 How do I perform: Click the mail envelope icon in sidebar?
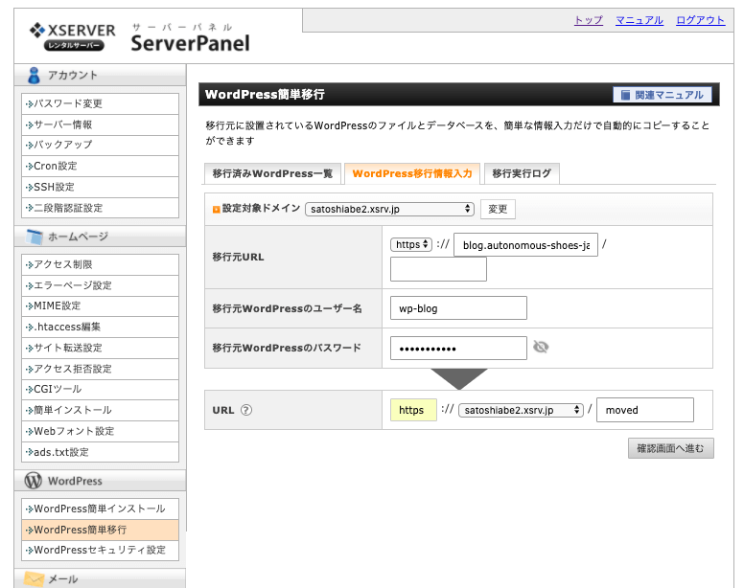coord(34,578)
